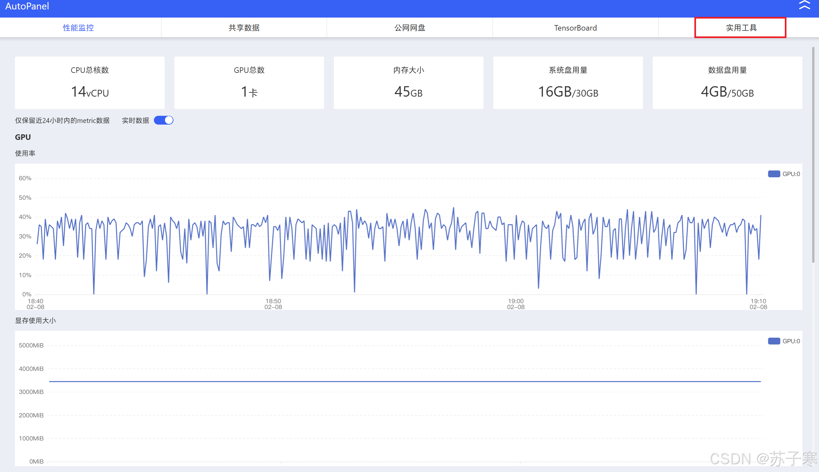Select the 性能监控 tab

coord(78,28)
